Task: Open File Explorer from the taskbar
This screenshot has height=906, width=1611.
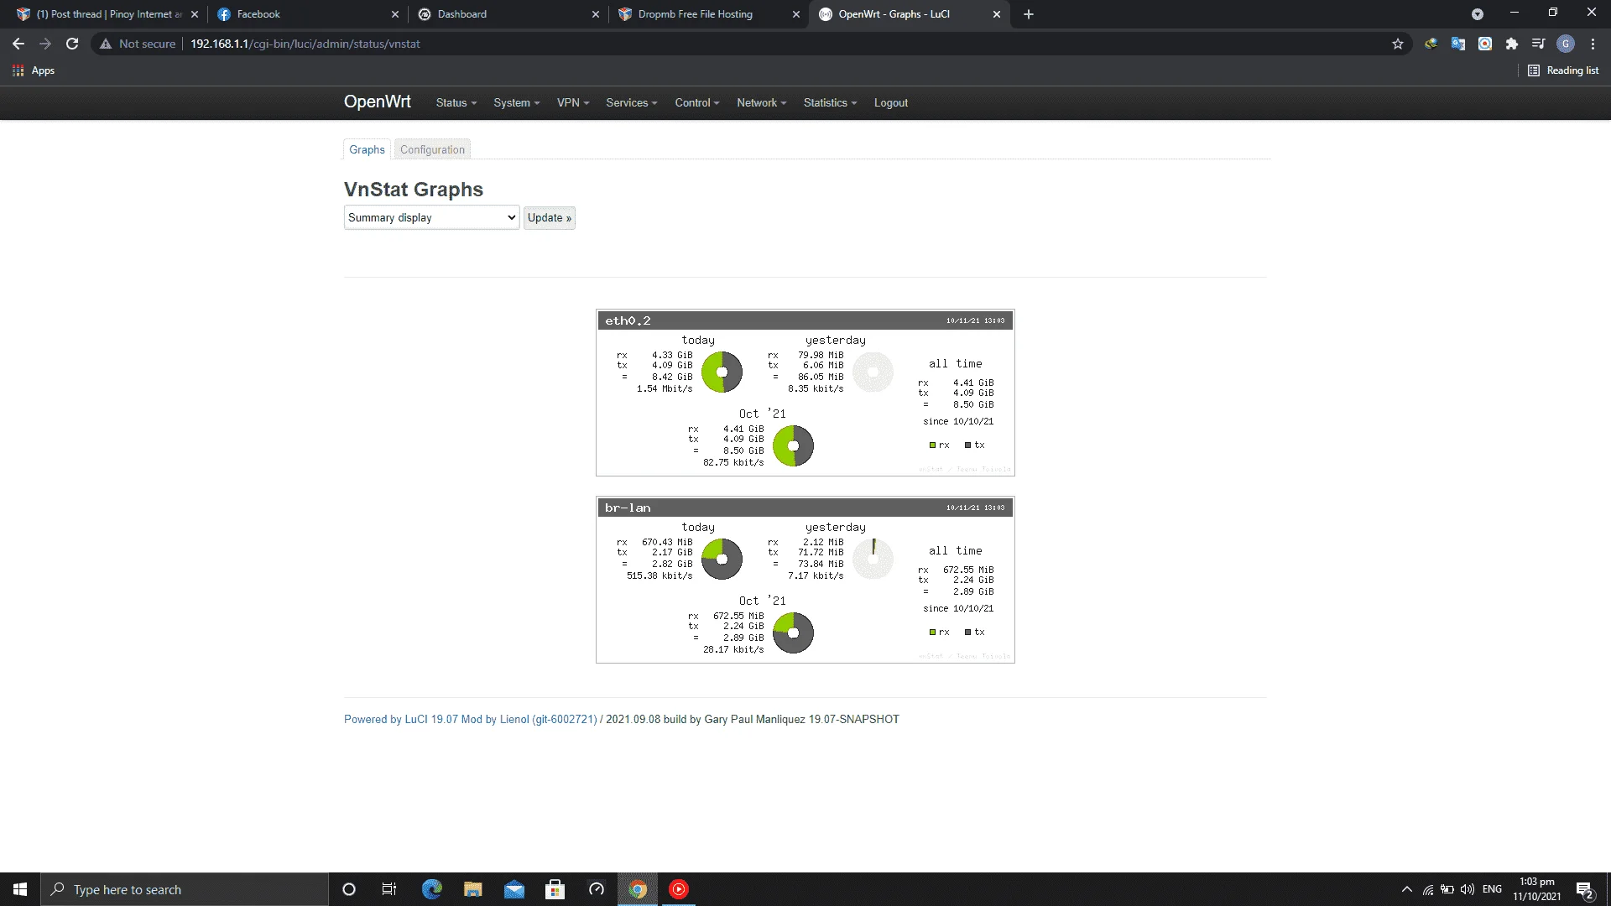Action: point(472,889)
